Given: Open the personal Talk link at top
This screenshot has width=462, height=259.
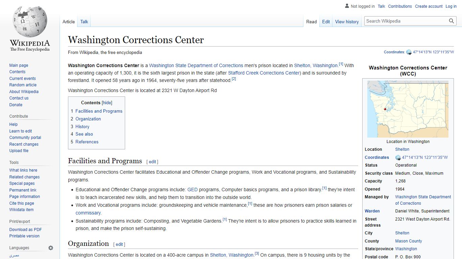Looking at the screenshot, I should (x=382, y=6).
